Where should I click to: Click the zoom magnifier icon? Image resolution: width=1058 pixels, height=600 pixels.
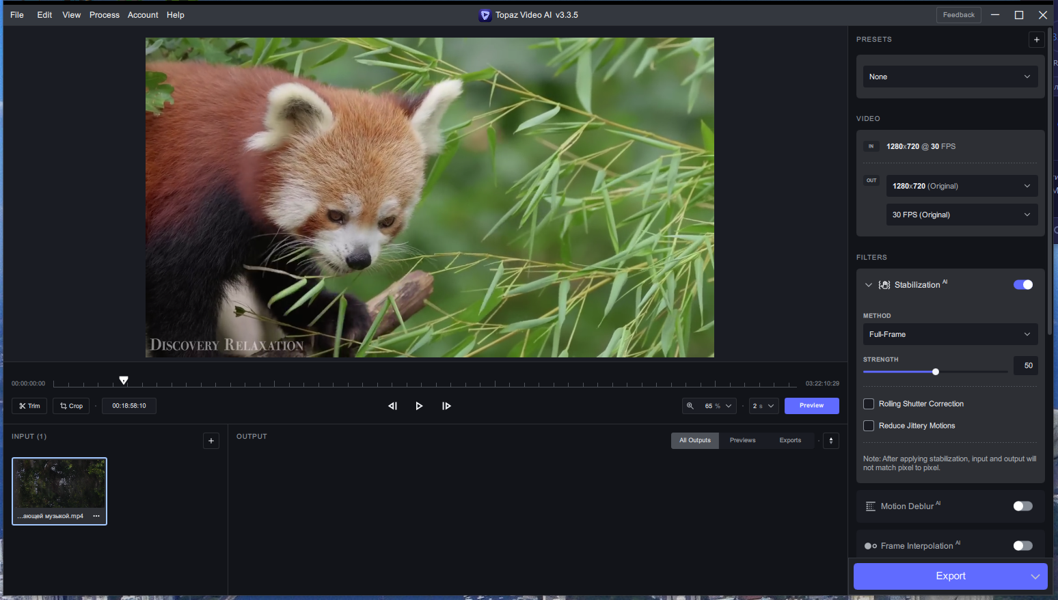click(x=690, y=406)
